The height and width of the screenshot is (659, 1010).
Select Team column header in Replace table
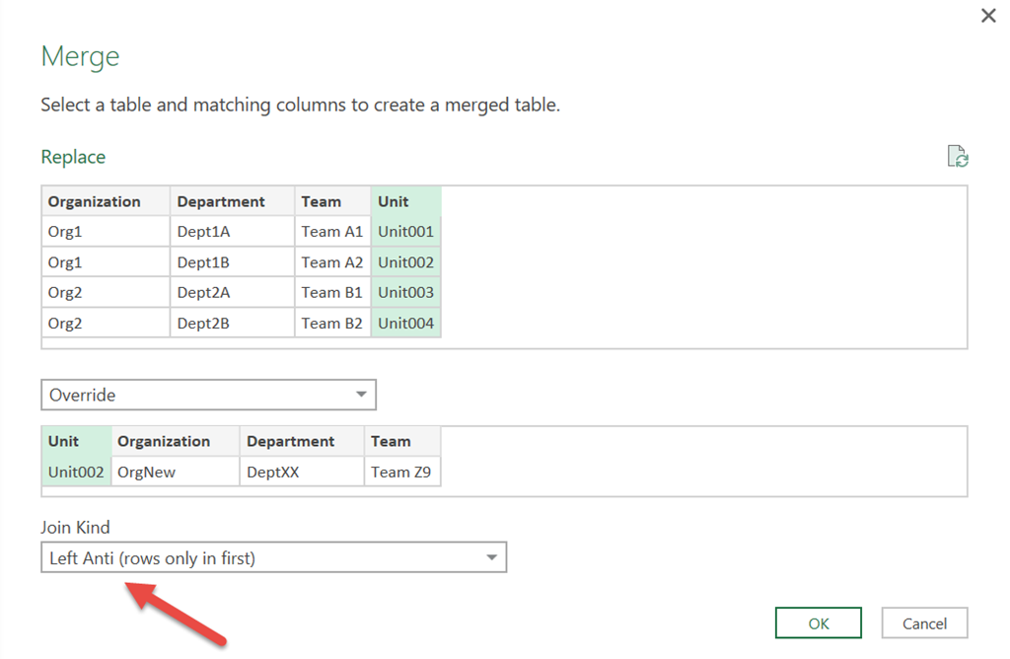click(x=332, y=201)
